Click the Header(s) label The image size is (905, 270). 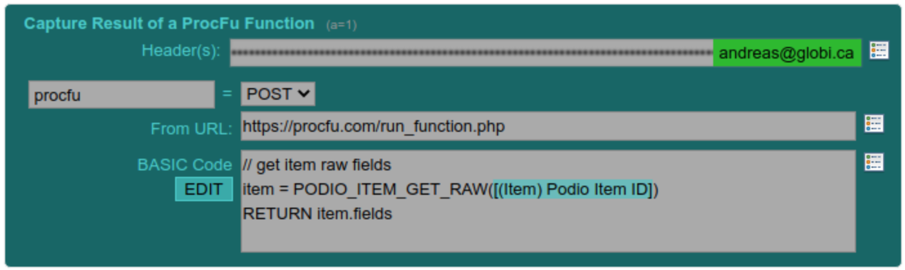[181, 51]
